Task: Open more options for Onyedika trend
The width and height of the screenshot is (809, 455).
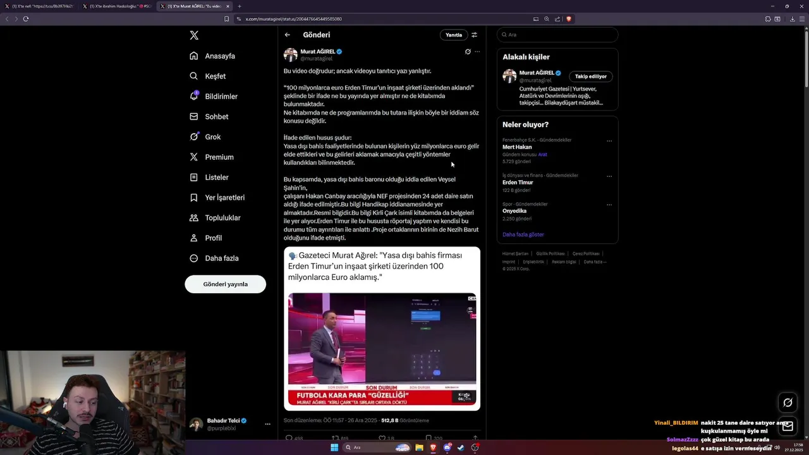Action: (609, 205)
